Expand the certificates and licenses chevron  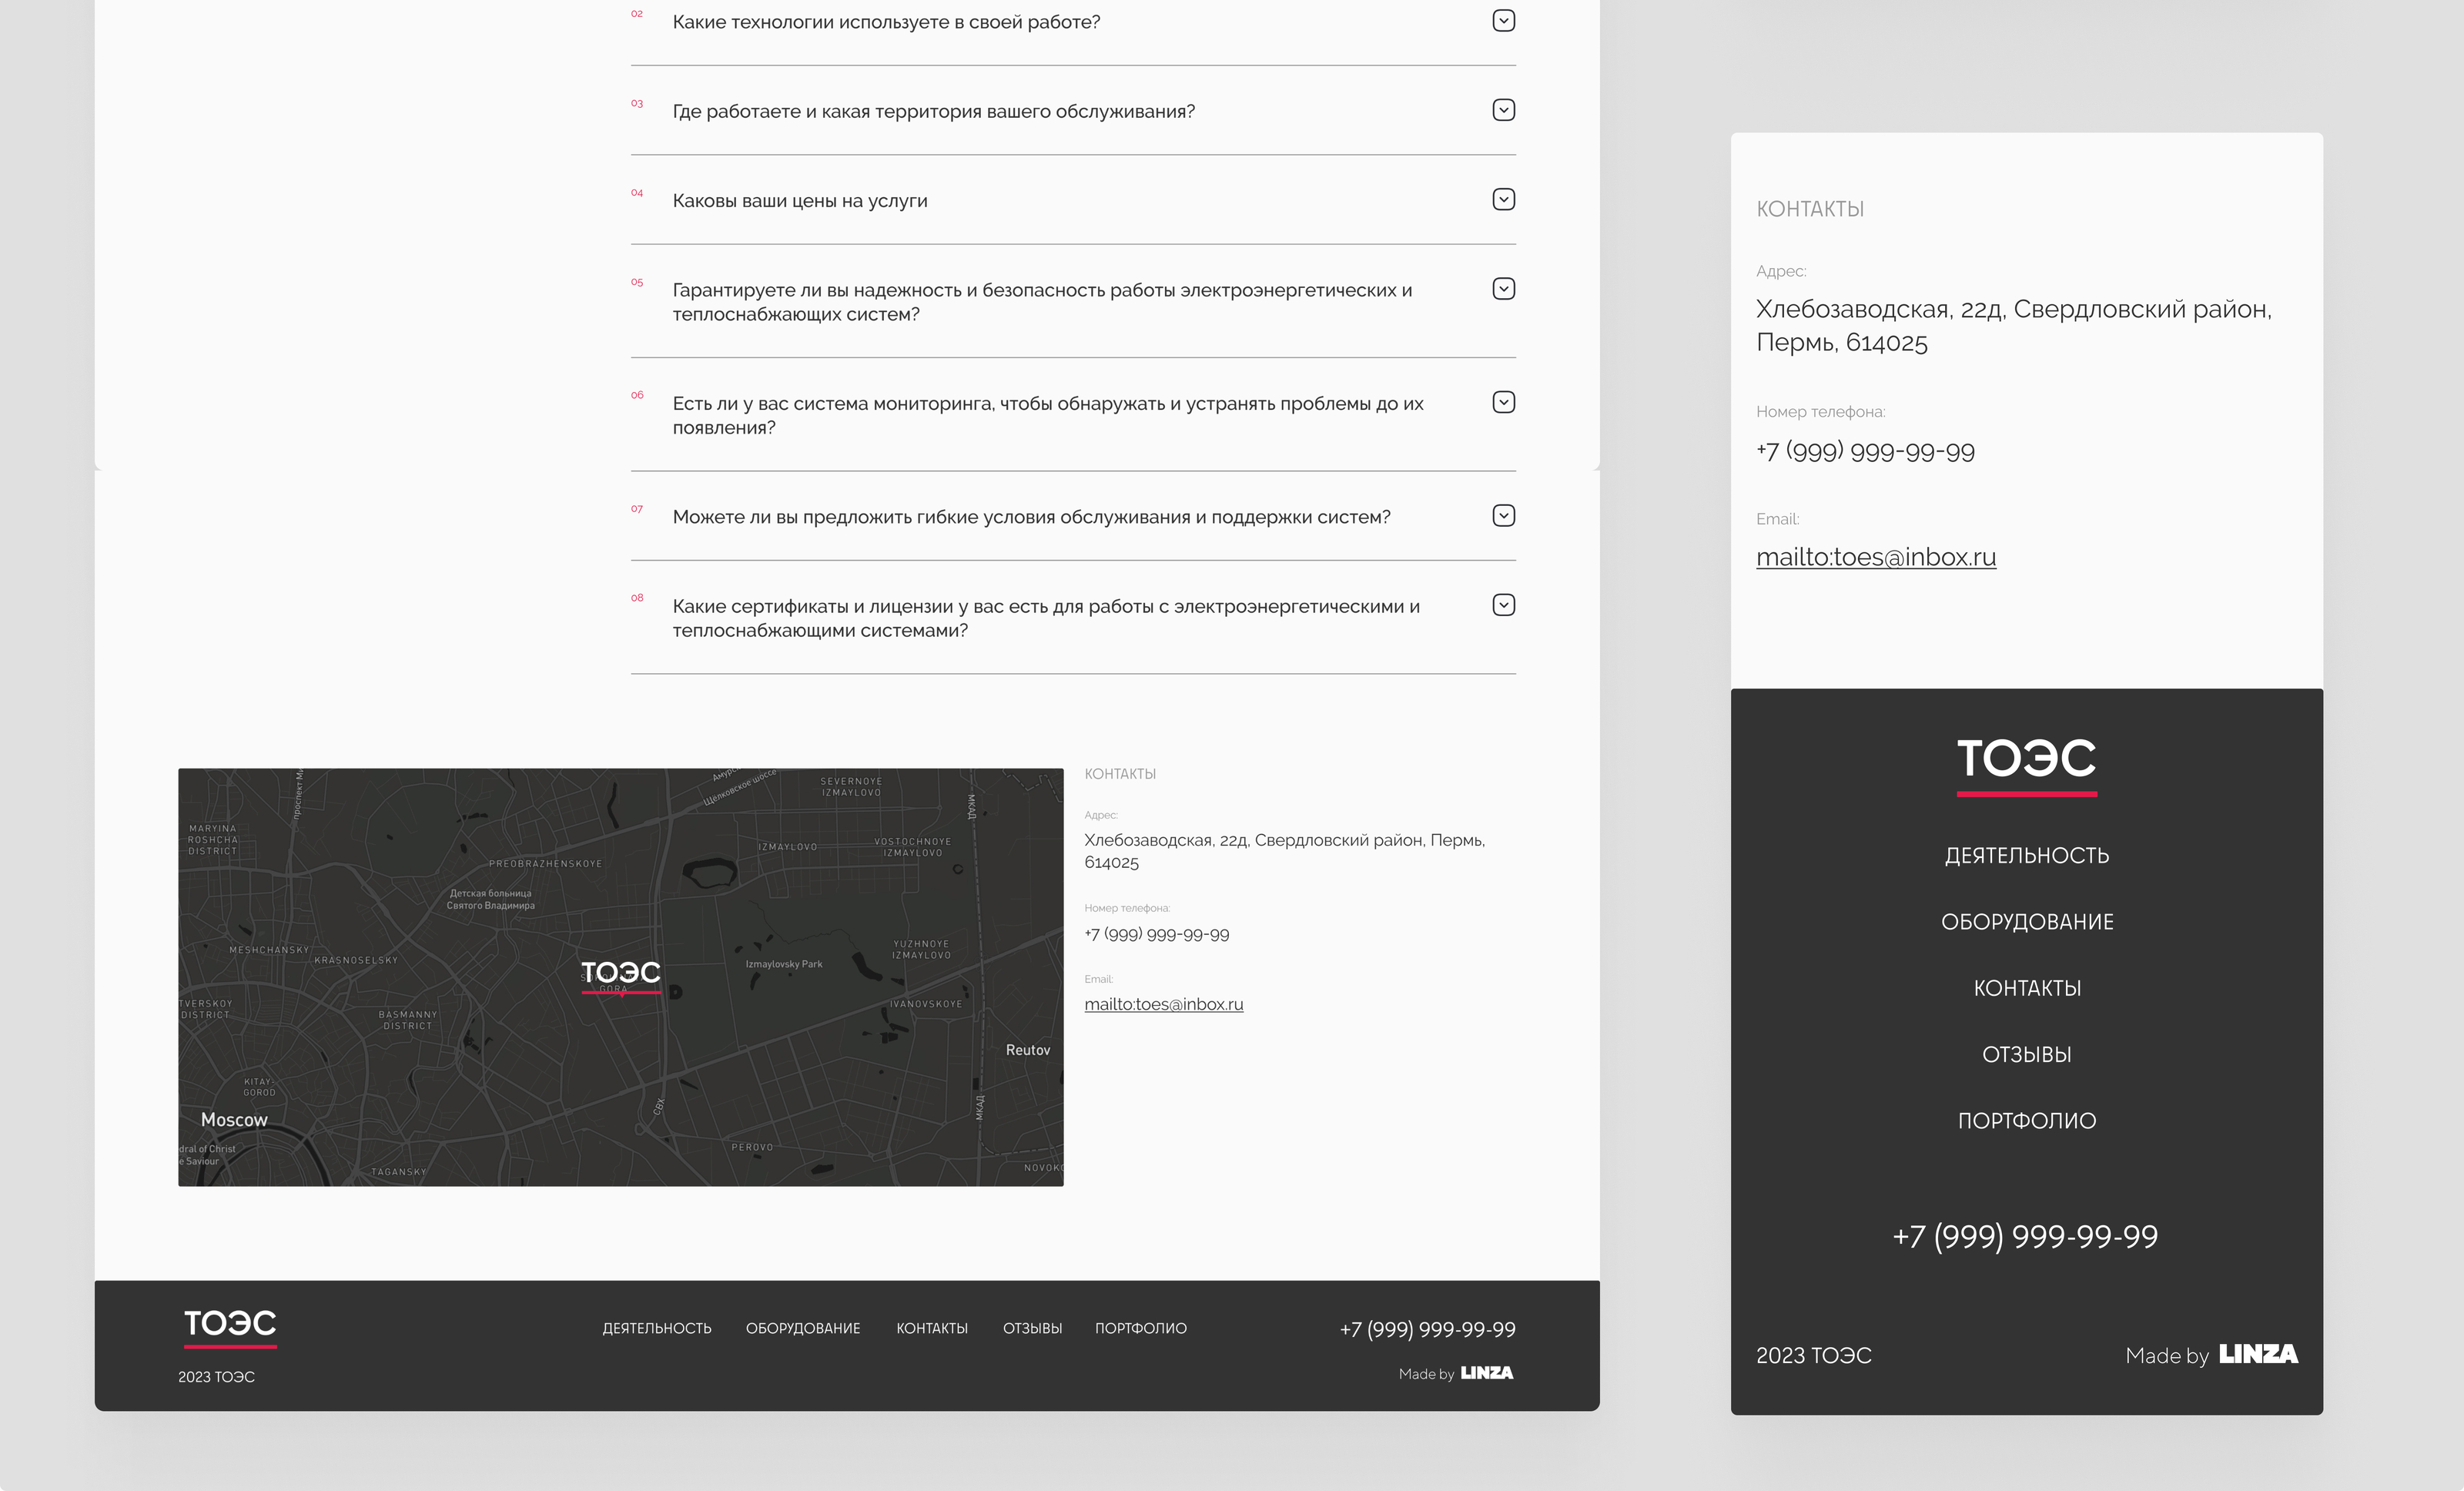1503,605
